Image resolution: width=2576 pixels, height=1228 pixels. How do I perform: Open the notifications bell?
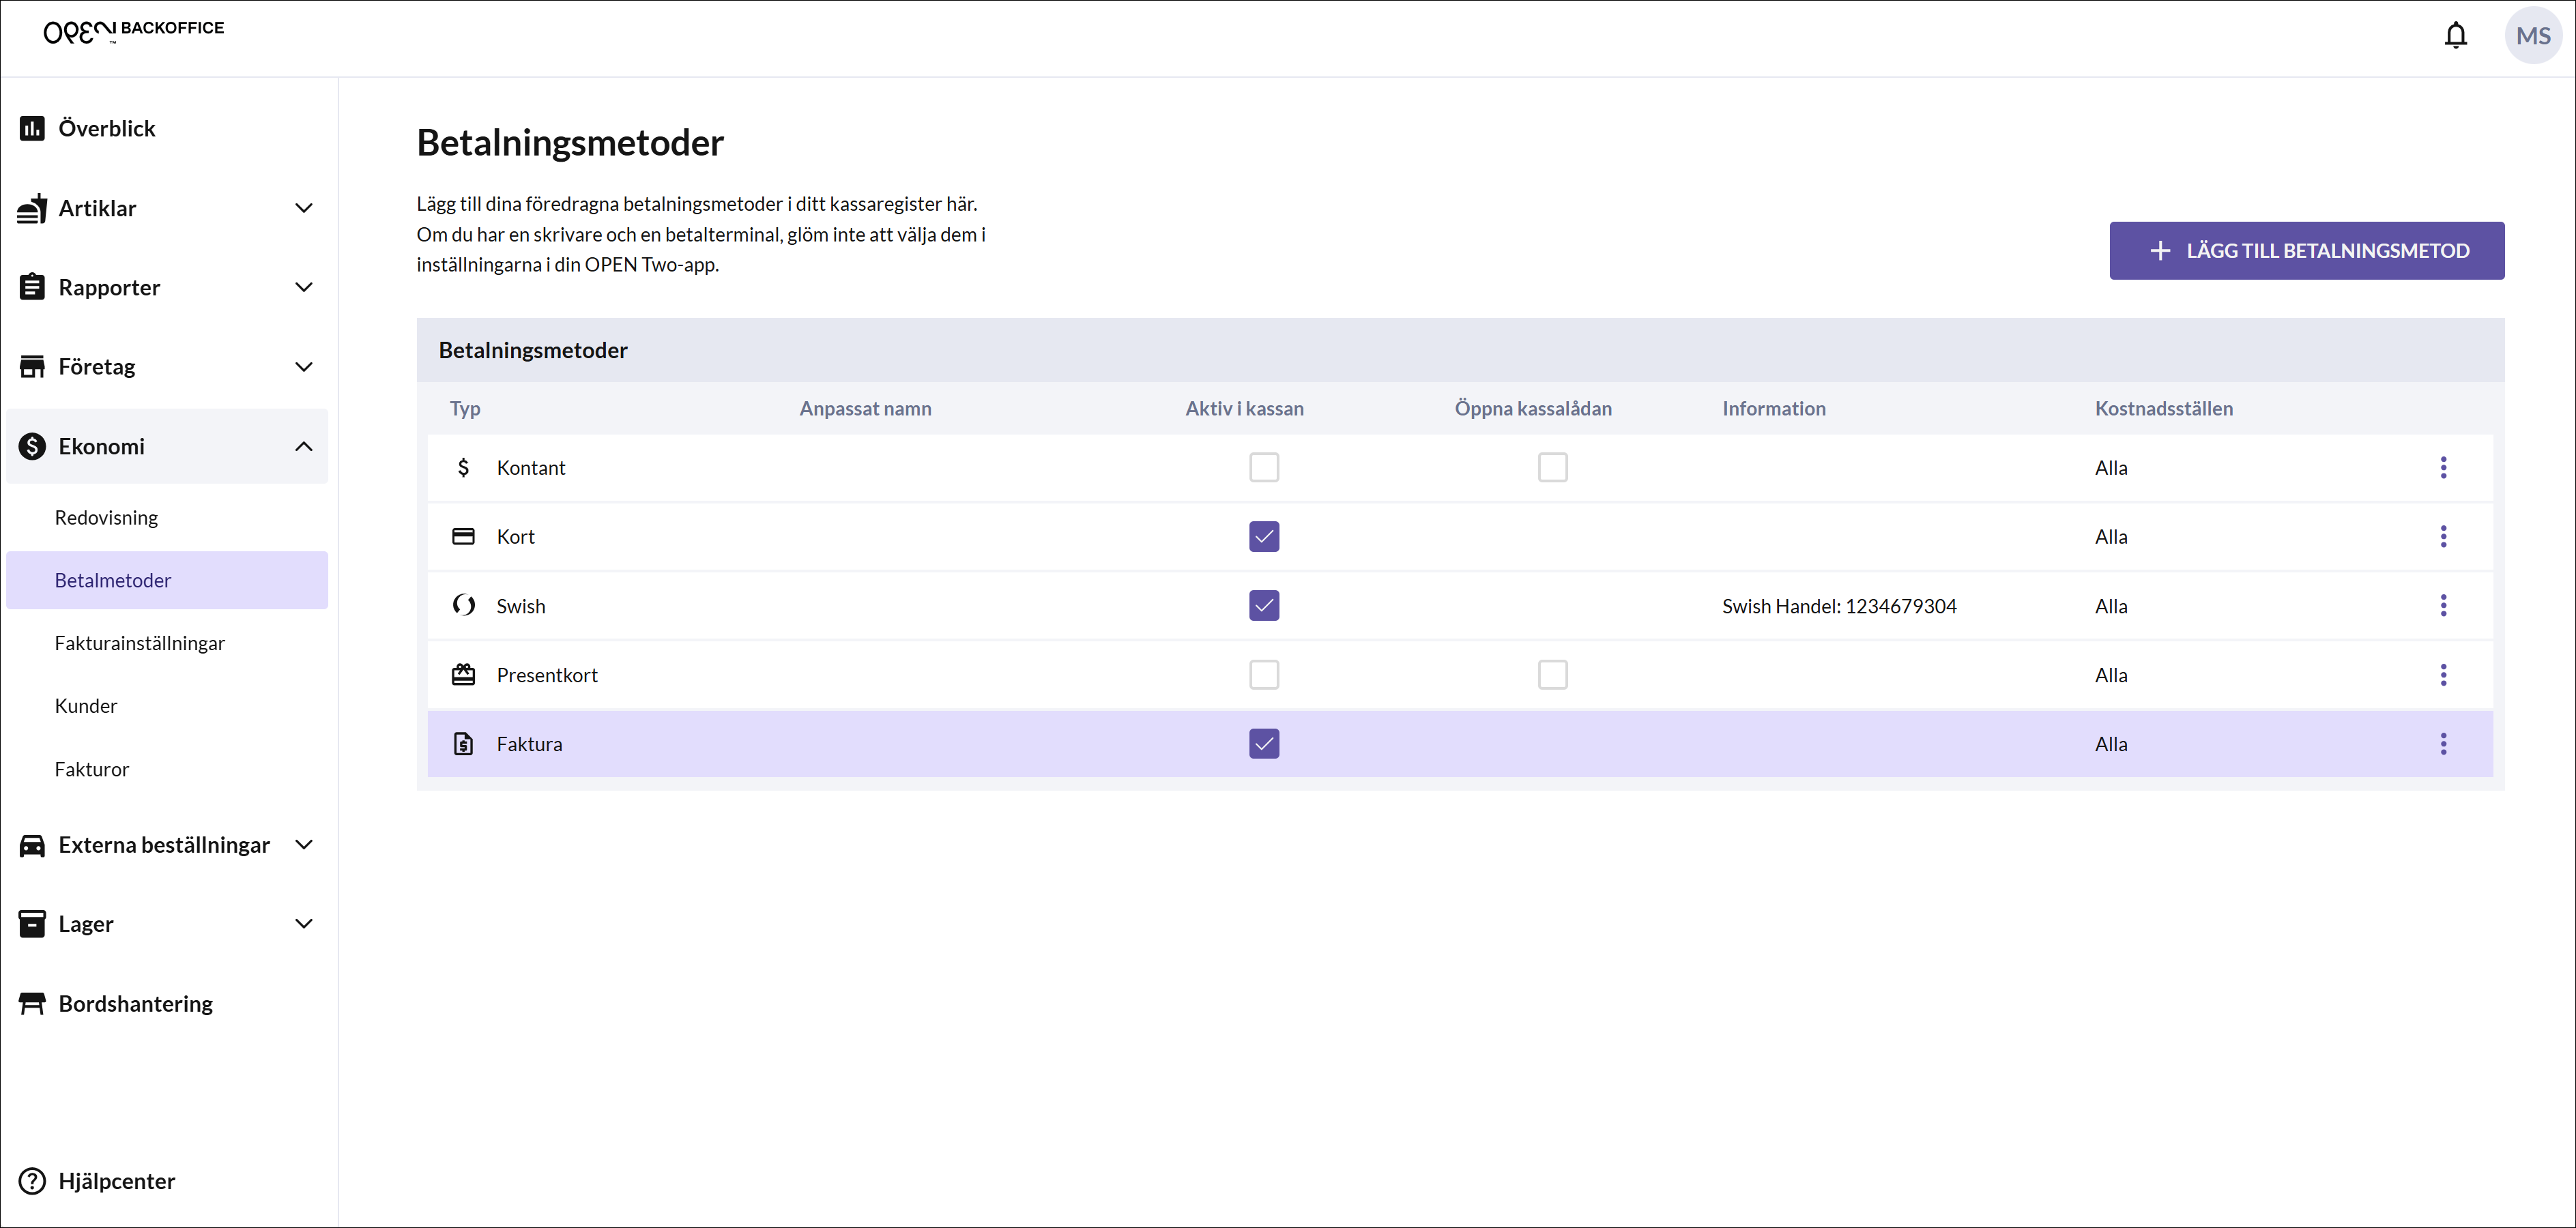(2455, 36)
